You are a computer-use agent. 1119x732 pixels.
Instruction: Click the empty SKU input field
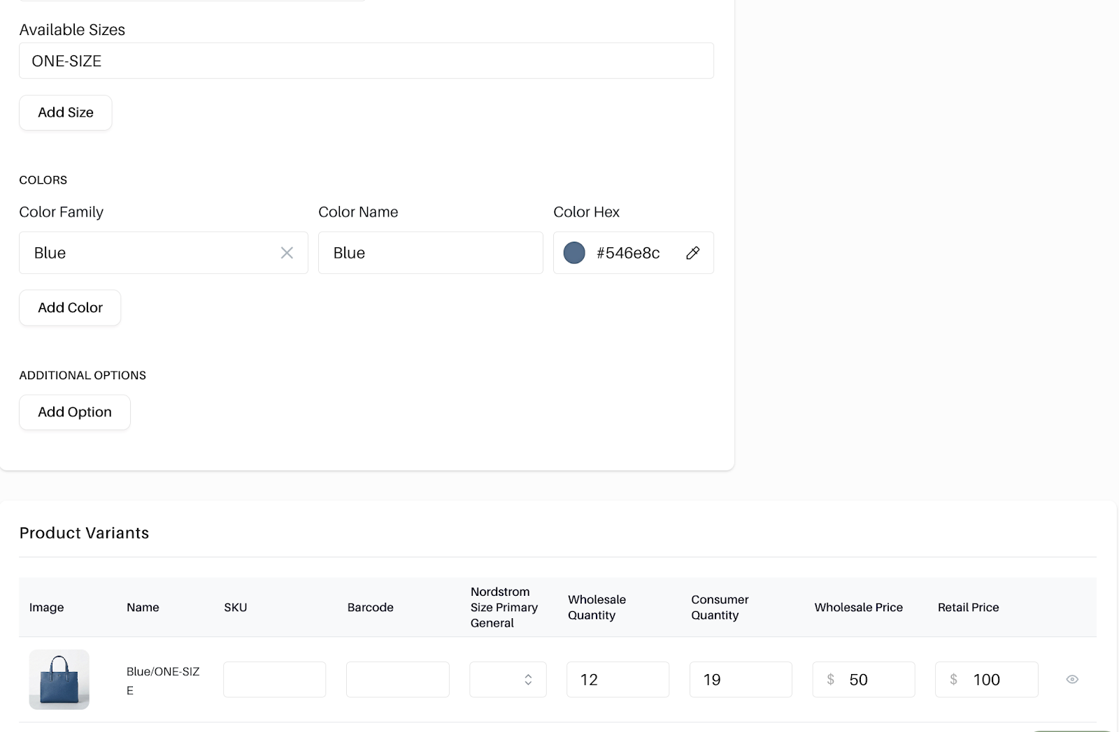pyautogui.click(x=274, y=679)
